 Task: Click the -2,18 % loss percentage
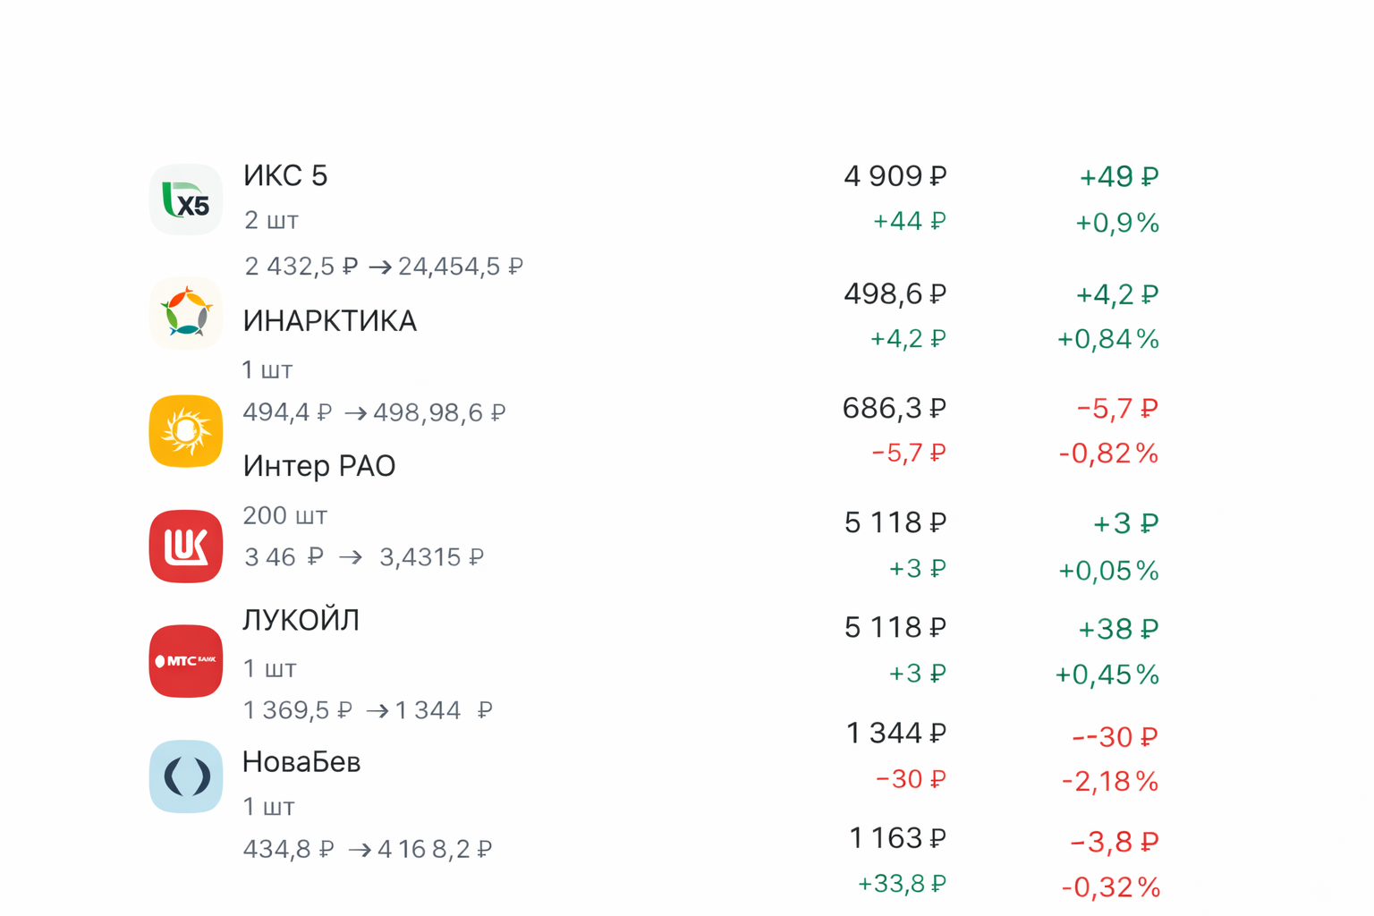(1109, 783)
